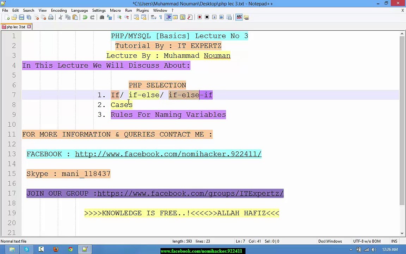The image size is (406, 254).
Task: Toggle show all characters pilcrow icon
Action: [x=161, y=17]
